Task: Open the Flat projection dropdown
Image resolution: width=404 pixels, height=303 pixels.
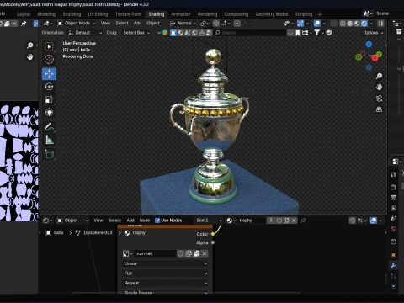Action: click(x=166, y=274)
